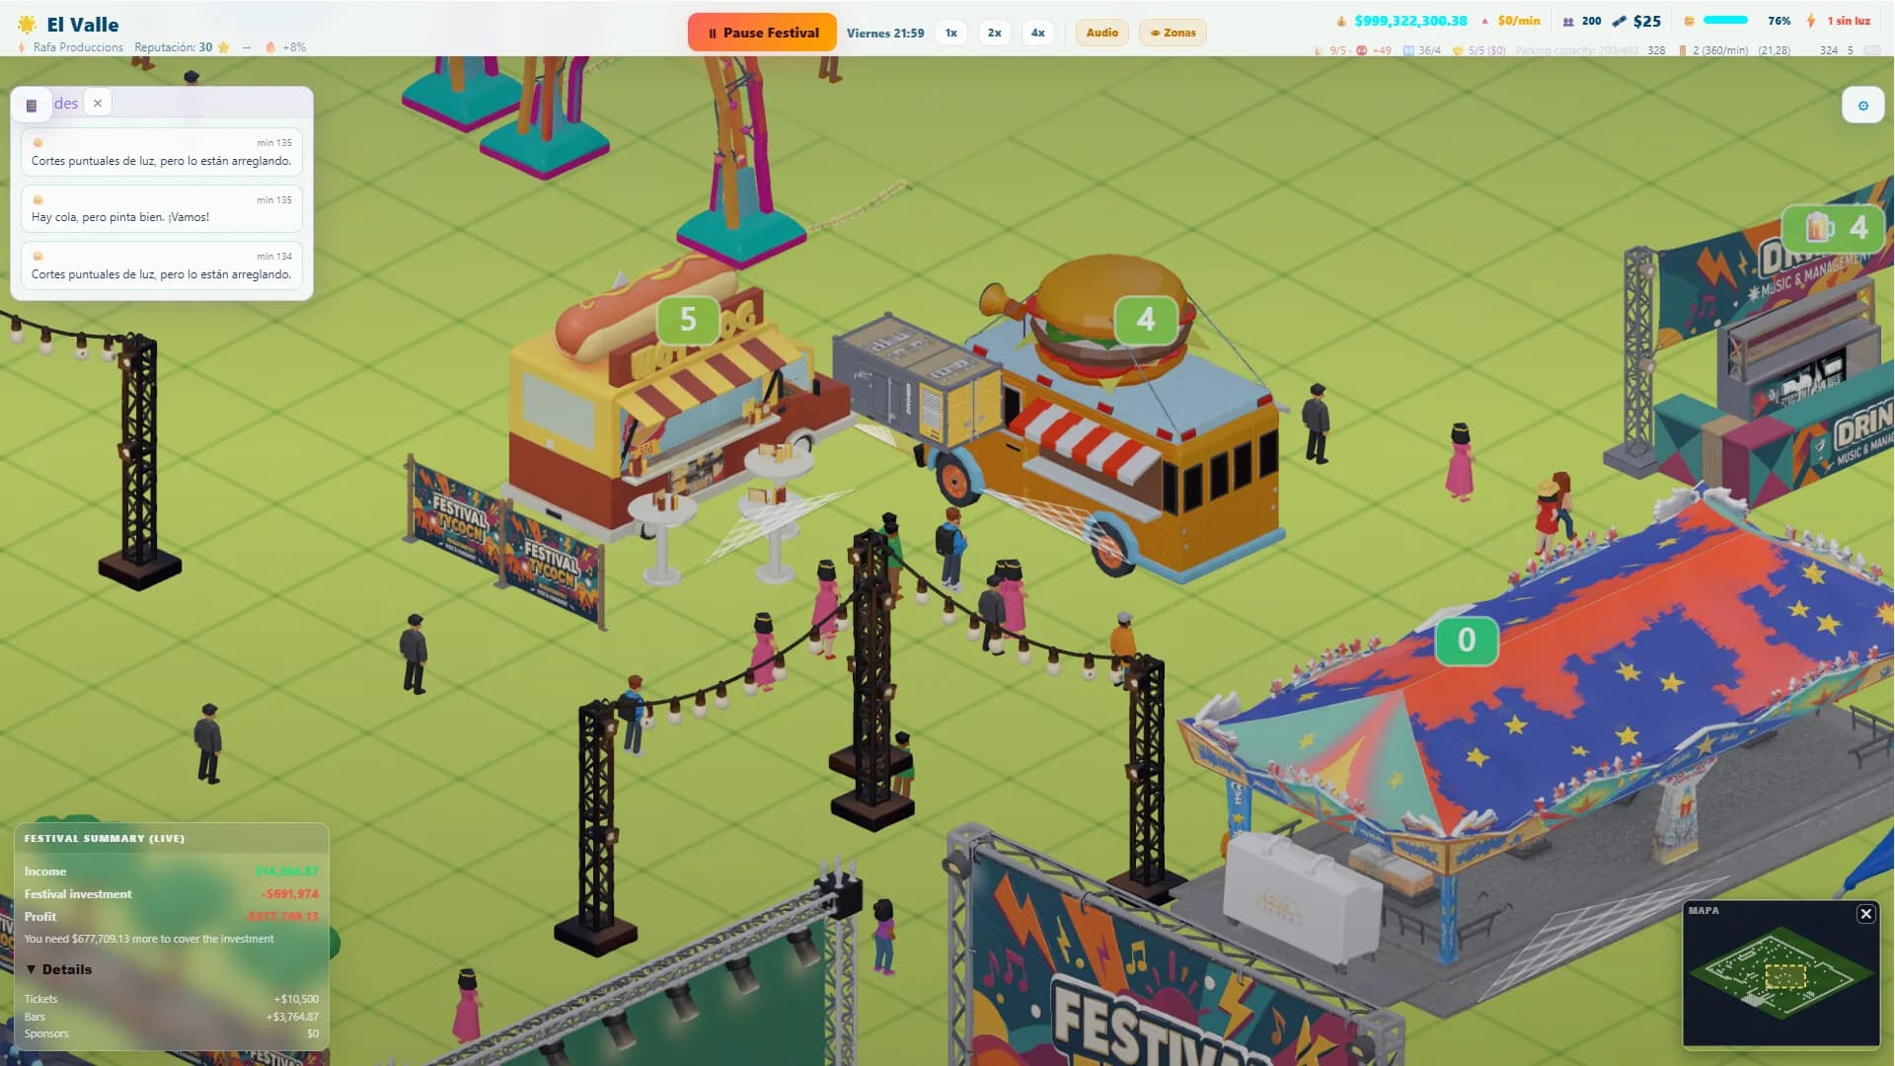Open the Audio settings
Screen dimensions: 1895x1066
1101,33
